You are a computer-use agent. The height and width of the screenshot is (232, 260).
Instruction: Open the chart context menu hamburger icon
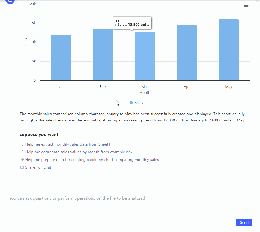pyautogui.click(x=246, y=7)
